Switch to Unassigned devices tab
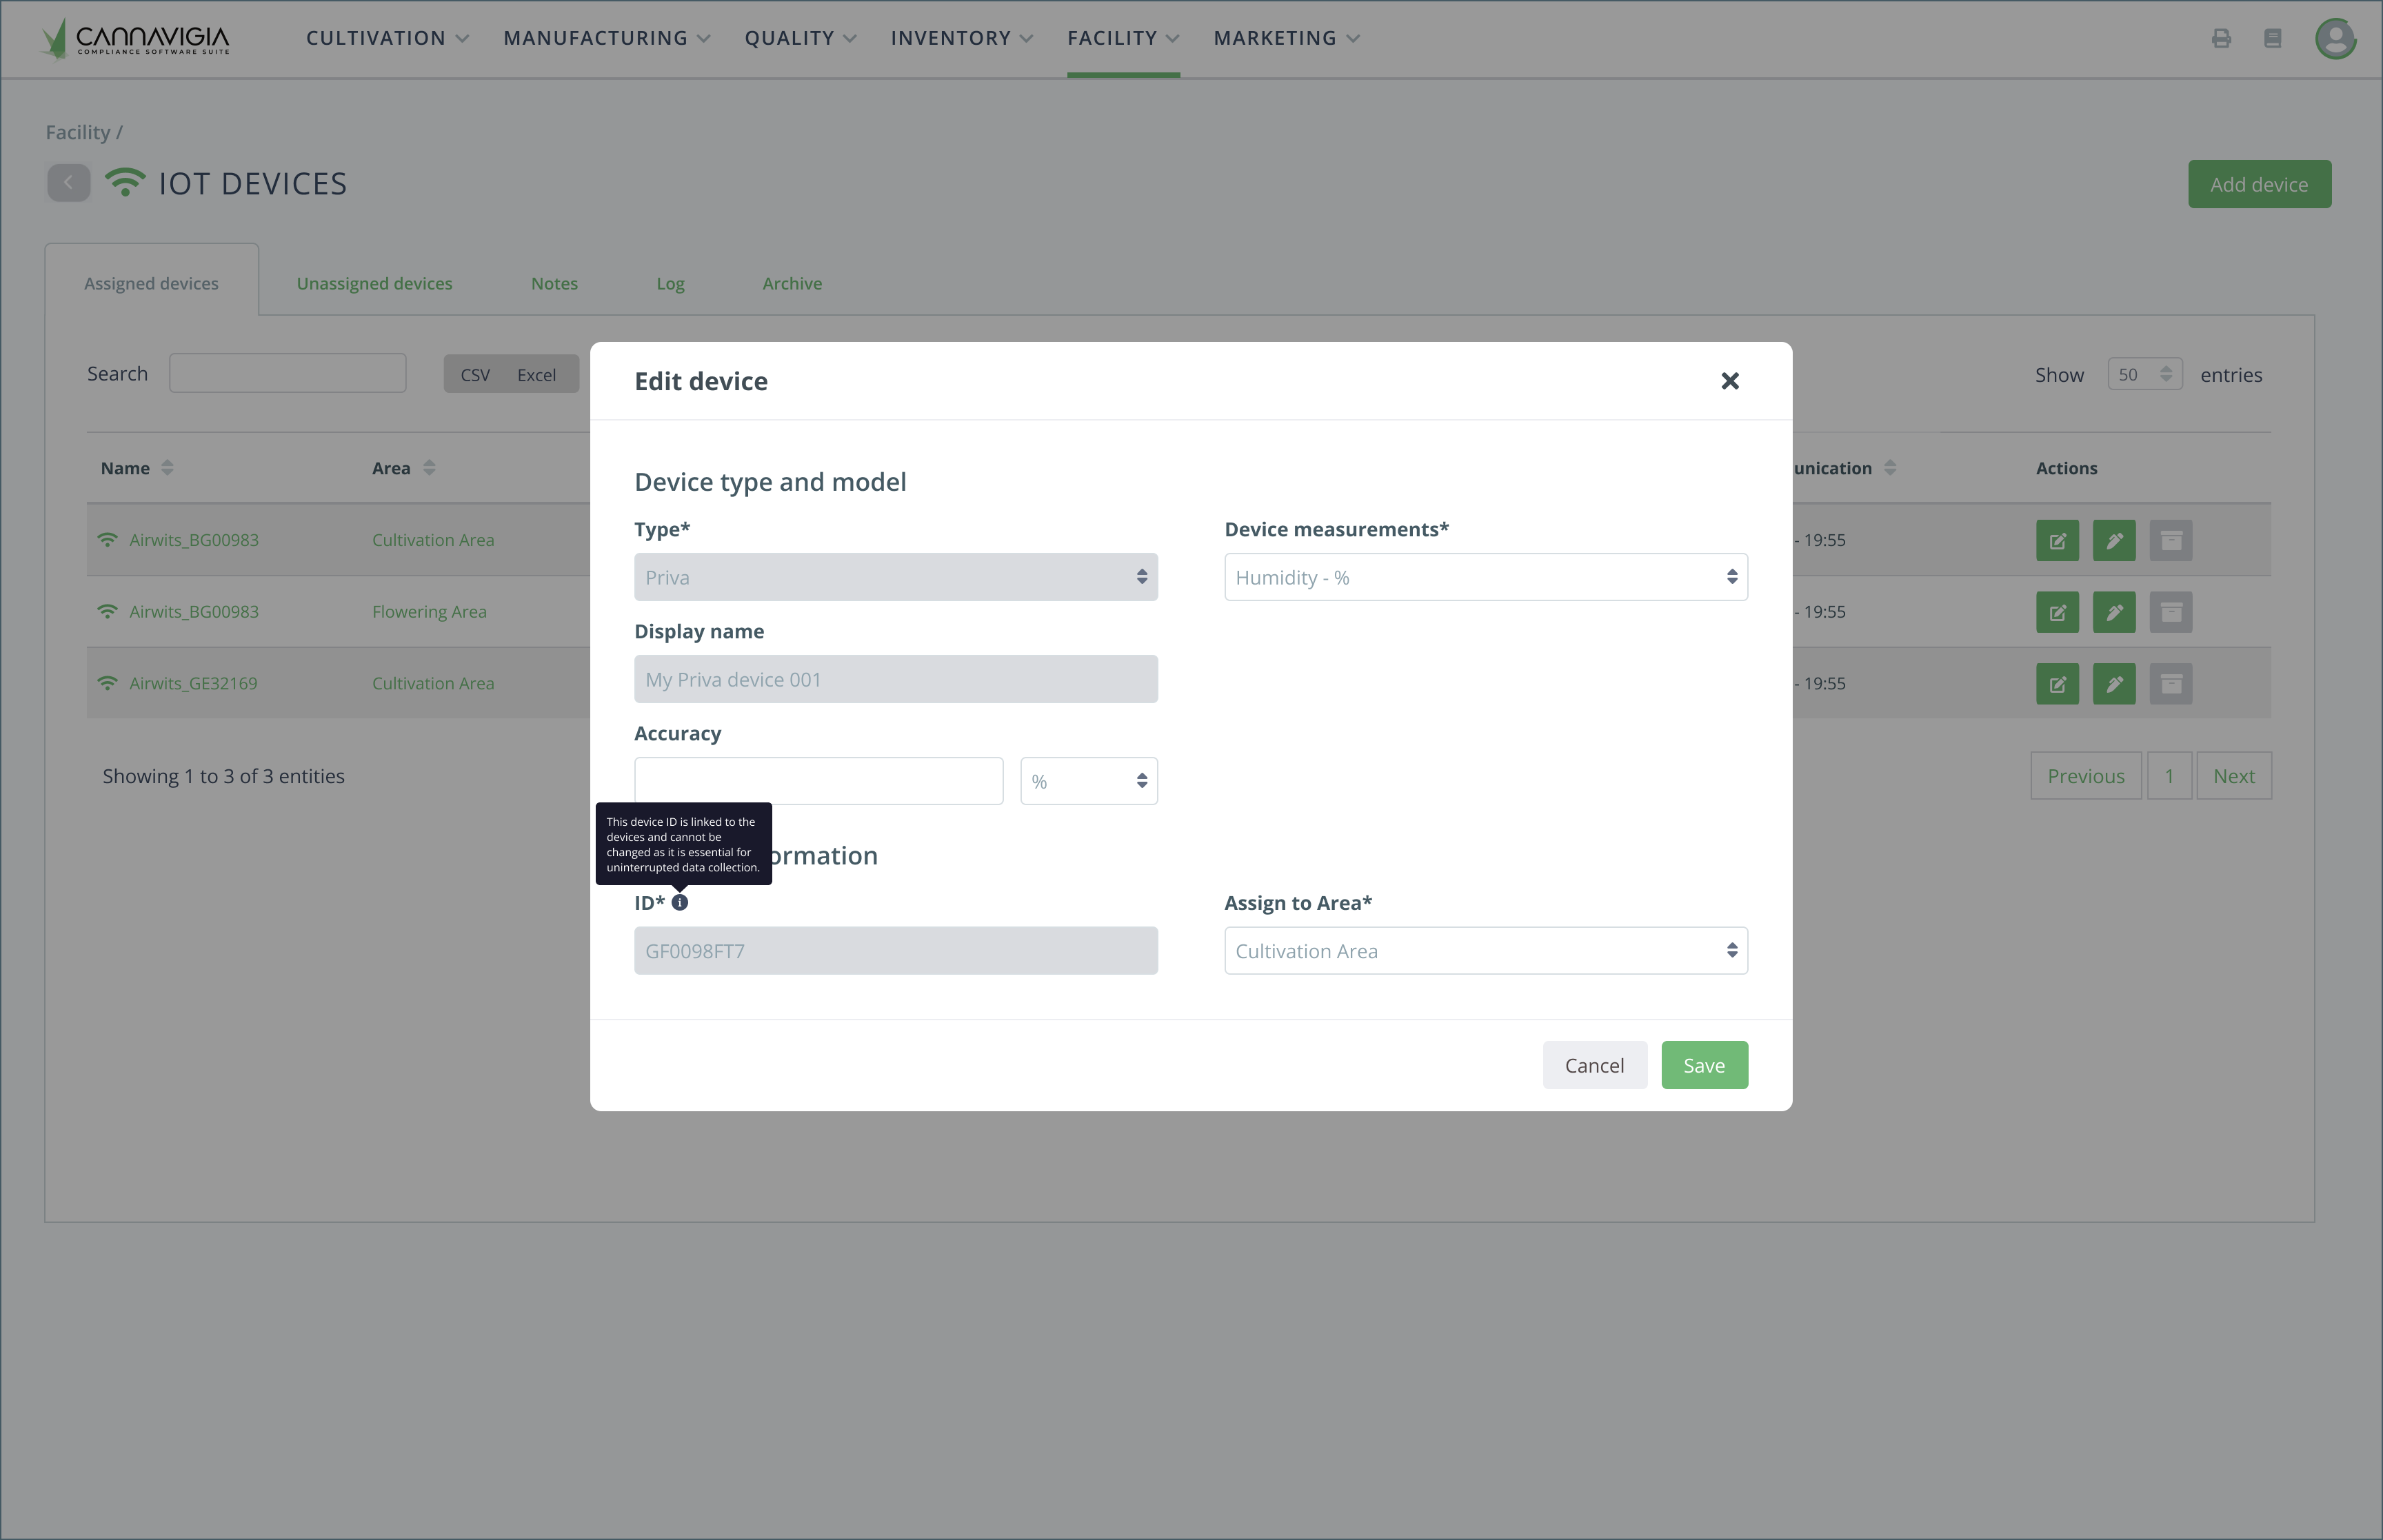The width and height of the screenshot is (2383, 1540). tap(374, 283)
